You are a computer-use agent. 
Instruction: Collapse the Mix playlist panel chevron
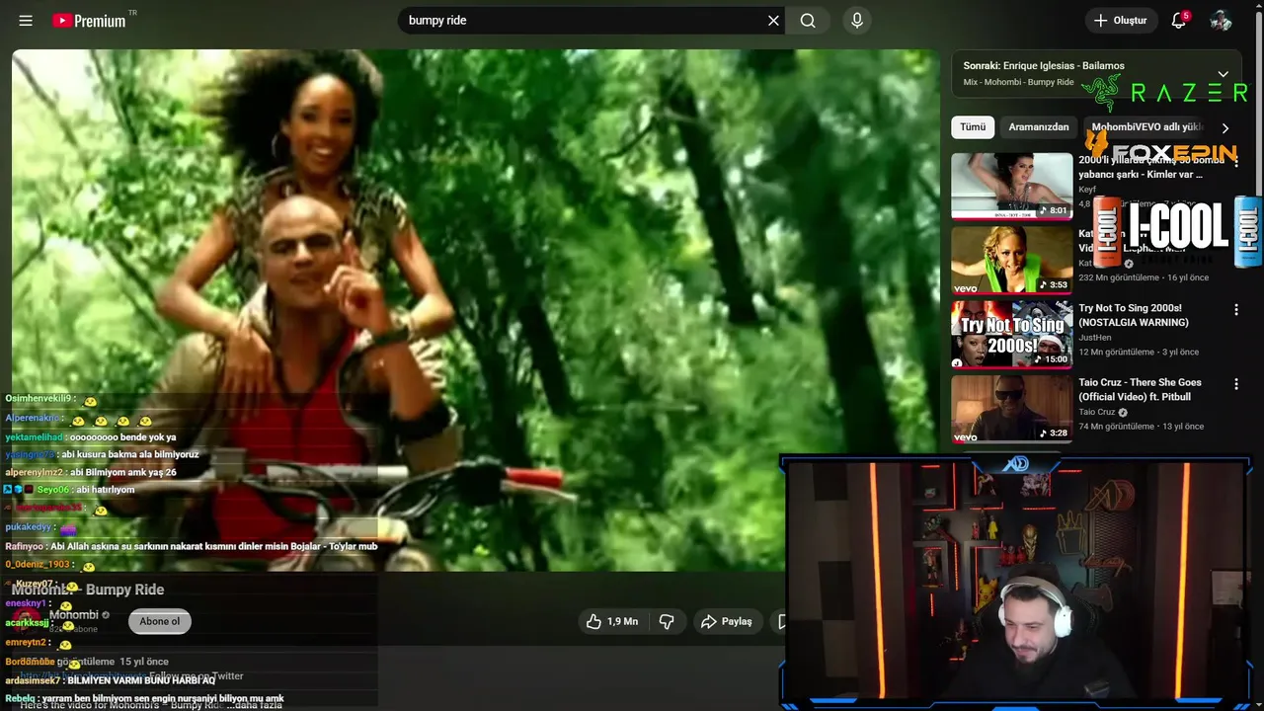tap(1223, 74)
